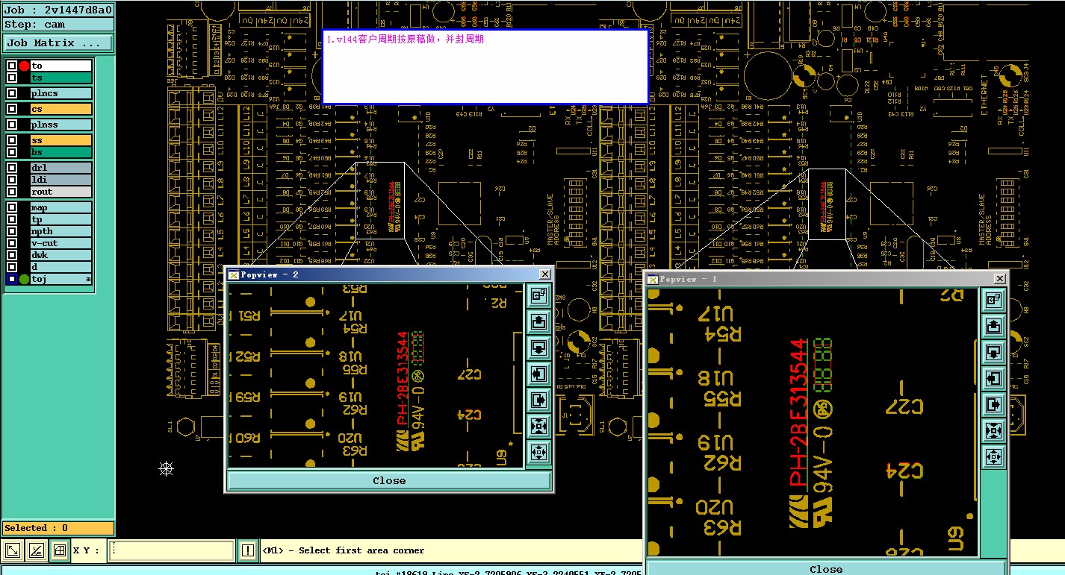Viewport: 1065px width, 575px height.
Task: Click the X Y coordinate input field
Action: click(172, 551)
